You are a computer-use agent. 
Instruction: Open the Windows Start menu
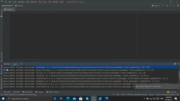click(3, 98)
